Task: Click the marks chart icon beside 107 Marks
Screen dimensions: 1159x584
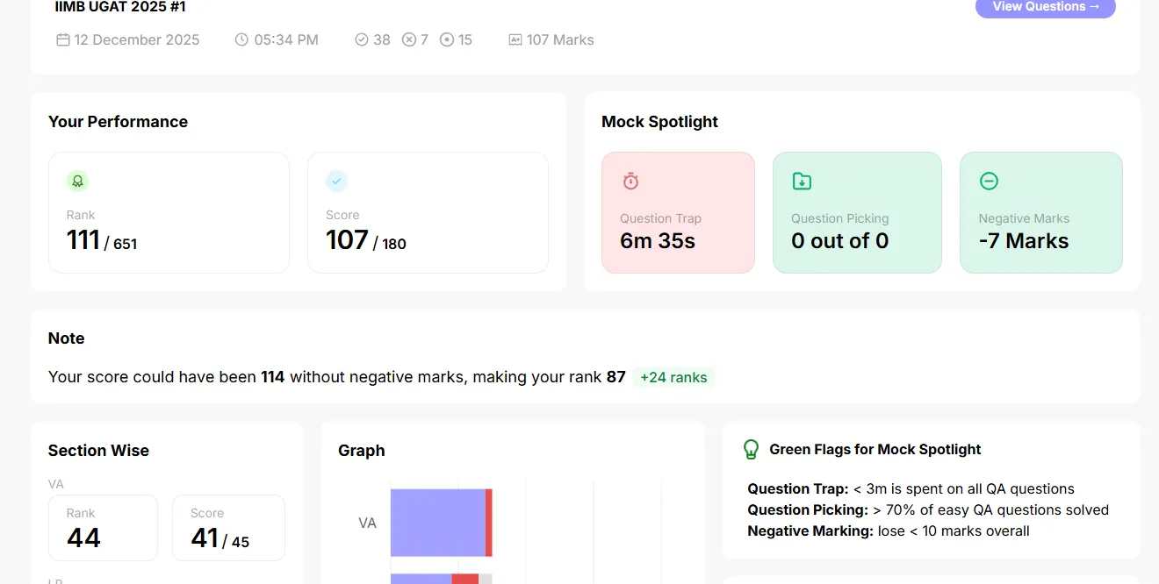Action: 515,39
